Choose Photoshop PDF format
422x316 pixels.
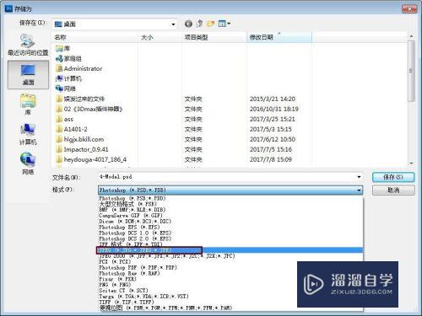(x=230, y=267)
